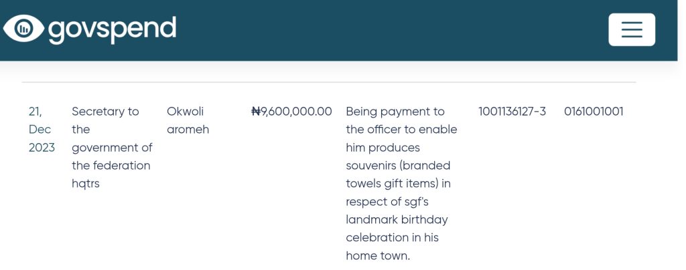This screenshot has width=686, height=270.
Task: Click the Okwoli aromeh beneficiary name
Action: pyautogui.click(x=188, y=120)
